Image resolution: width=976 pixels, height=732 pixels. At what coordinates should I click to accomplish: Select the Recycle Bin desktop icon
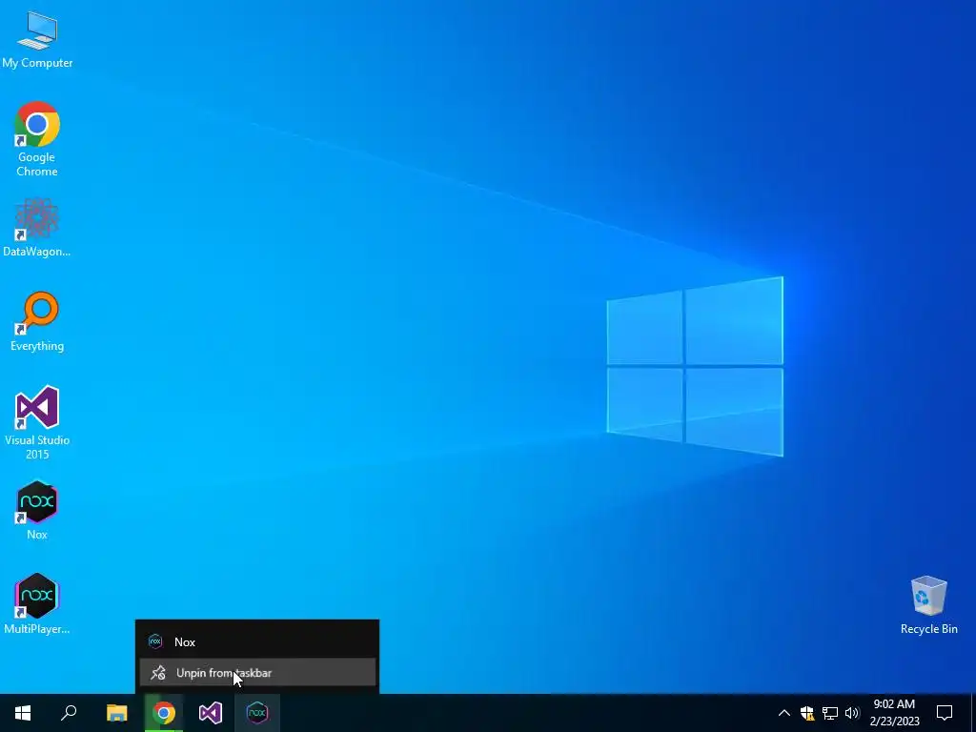coord(928,605)
